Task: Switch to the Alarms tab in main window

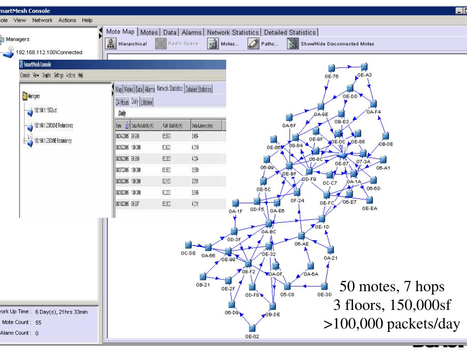Action: coord(192,32)
